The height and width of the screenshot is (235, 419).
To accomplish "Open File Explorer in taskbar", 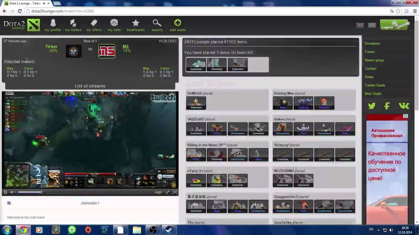I will [137, 230].
